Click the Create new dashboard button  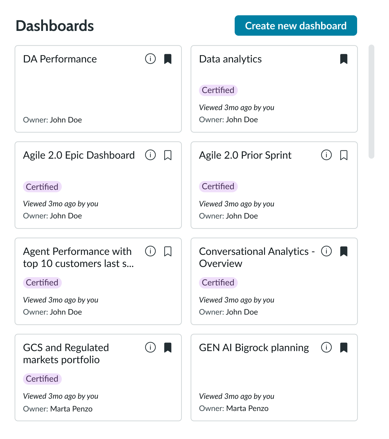(296, 25)
